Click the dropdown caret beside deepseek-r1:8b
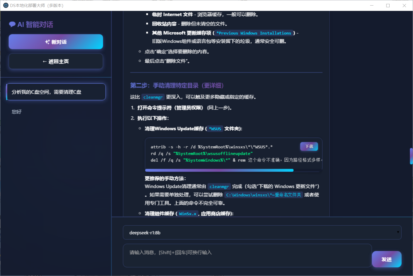Screen dimensions: 413x276 [398, 232]
